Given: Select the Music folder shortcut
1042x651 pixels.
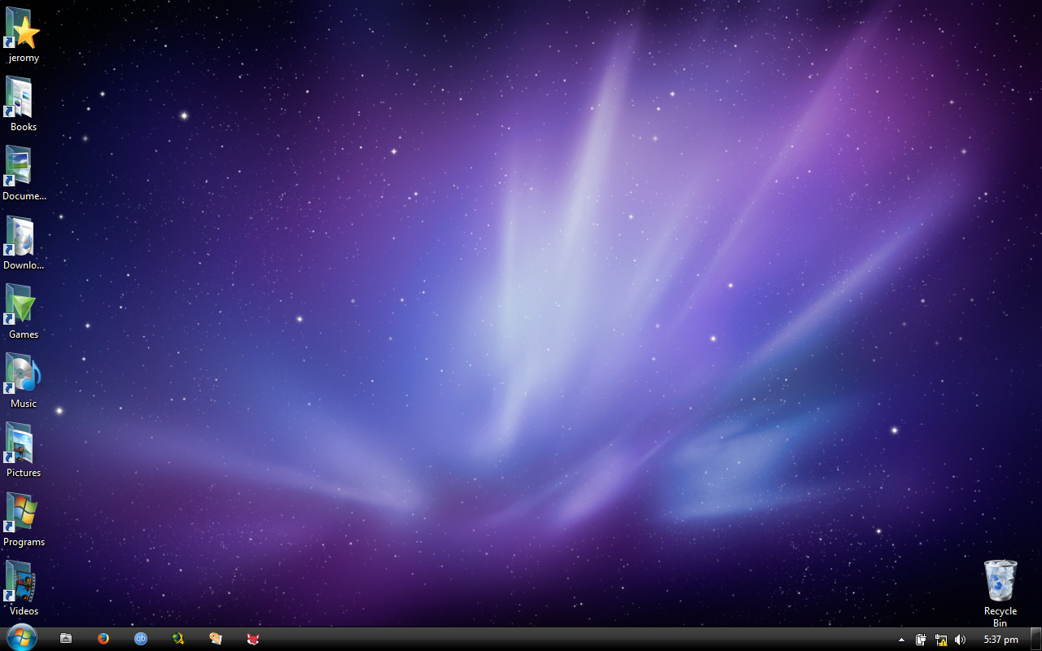Looking at the screenshot, I should (24, 380).
